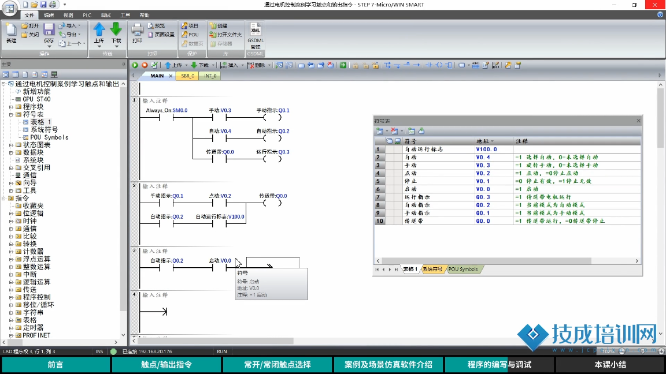Open the 编辑 ribbon tab
This screenshot has width=666, height=374.
pos(49,15)
